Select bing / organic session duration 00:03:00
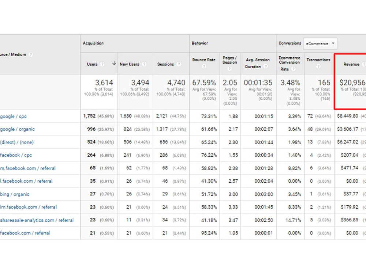Viewport: 366px width, 274px height. [x=264, y=194]
